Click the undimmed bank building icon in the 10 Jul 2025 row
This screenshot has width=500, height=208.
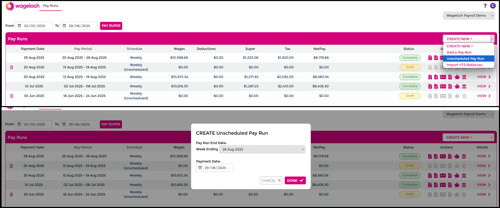click(464, 86)
